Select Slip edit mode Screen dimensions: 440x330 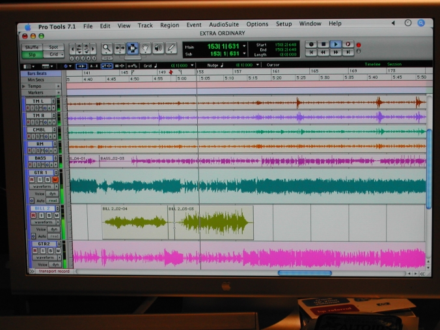point(32,55)
